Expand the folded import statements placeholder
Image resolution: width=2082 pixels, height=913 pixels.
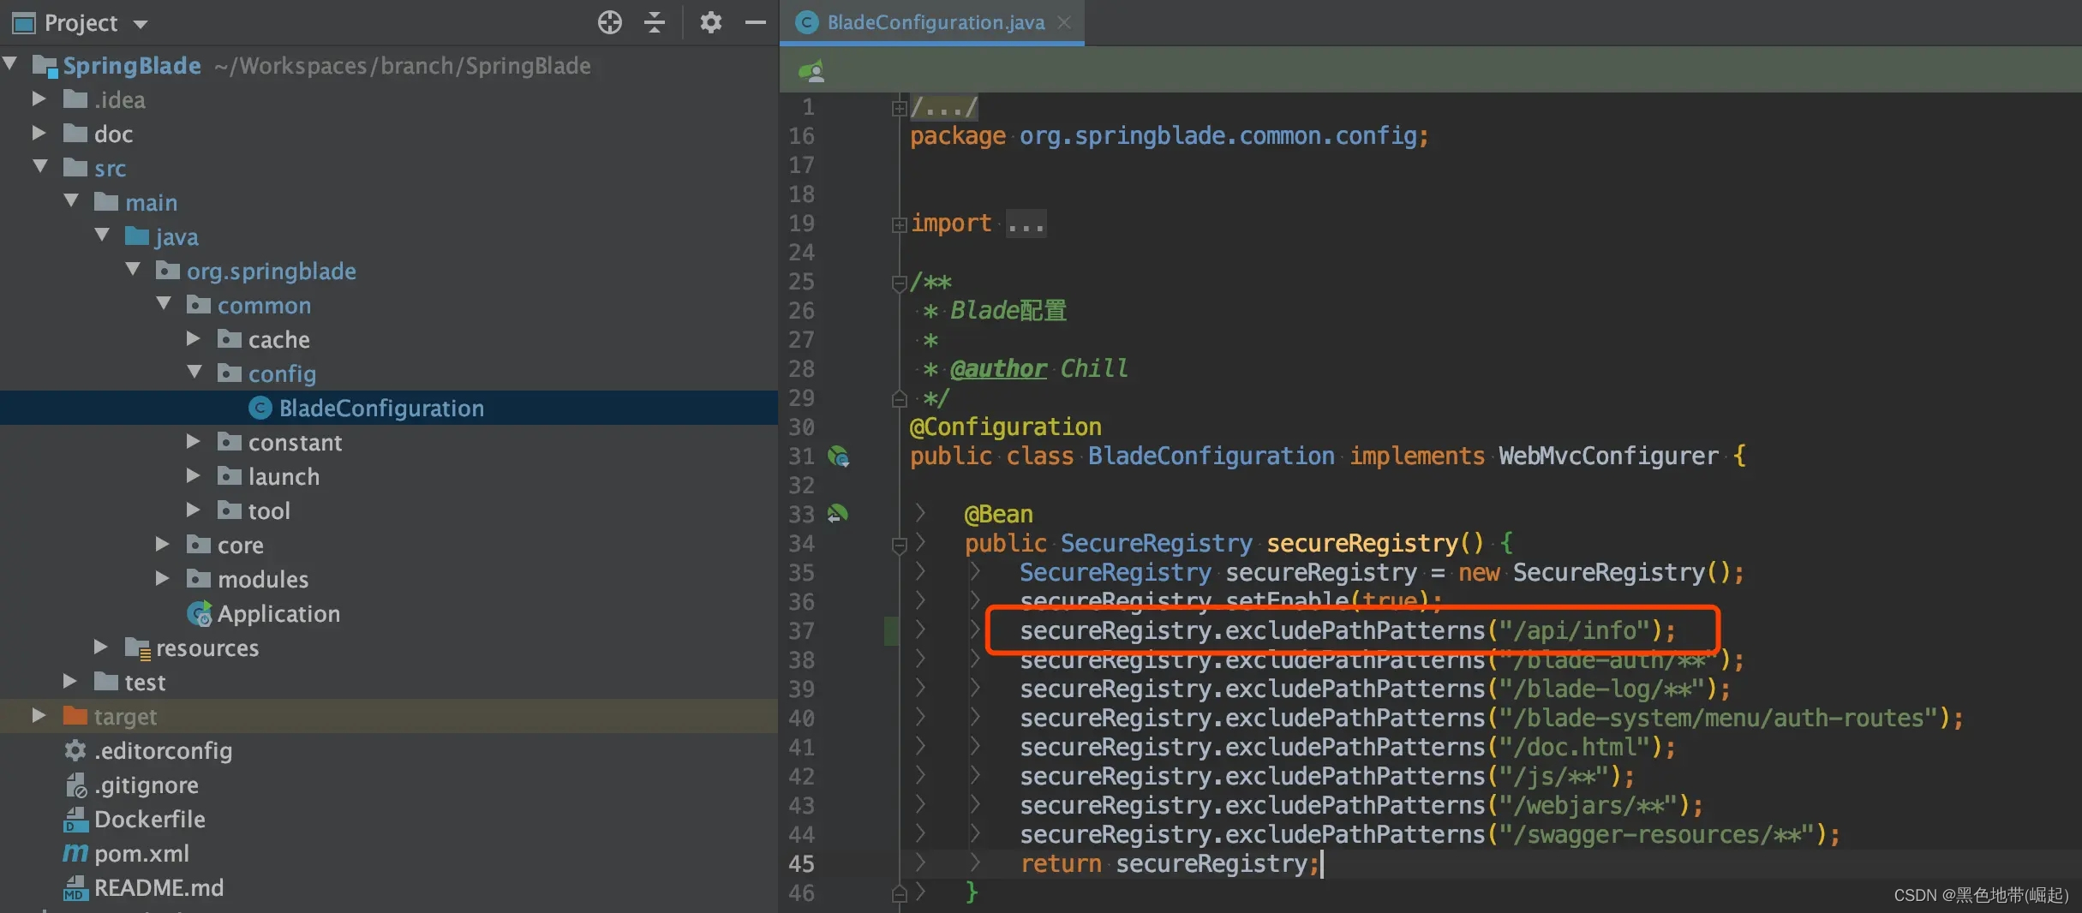[1027, 223]
